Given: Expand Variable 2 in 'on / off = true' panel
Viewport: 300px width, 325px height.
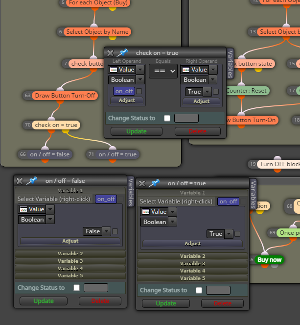Looking at the screenshot, I should (193, 256).
